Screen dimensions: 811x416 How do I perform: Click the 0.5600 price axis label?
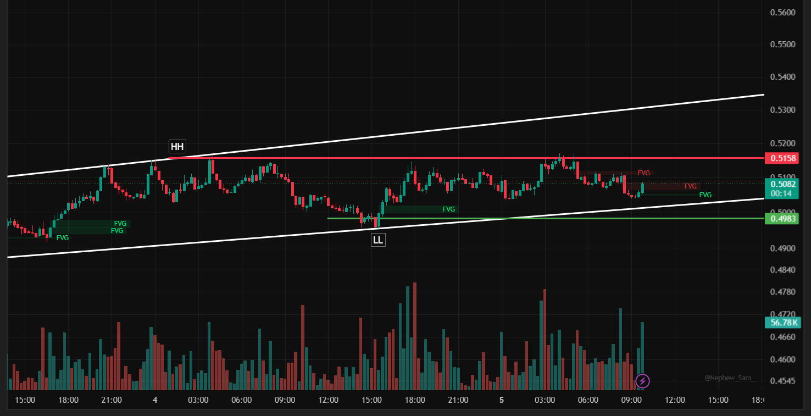click(783, 13)
